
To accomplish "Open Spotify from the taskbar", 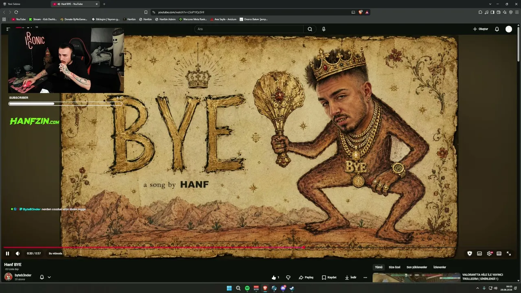I will click(247, 288).
